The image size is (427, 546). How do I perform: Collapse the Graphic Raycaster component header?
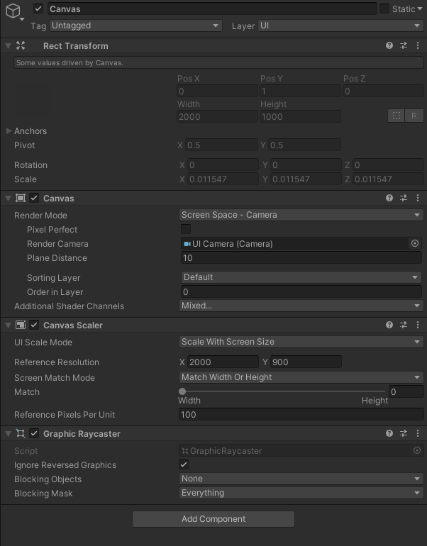(8, 433)
